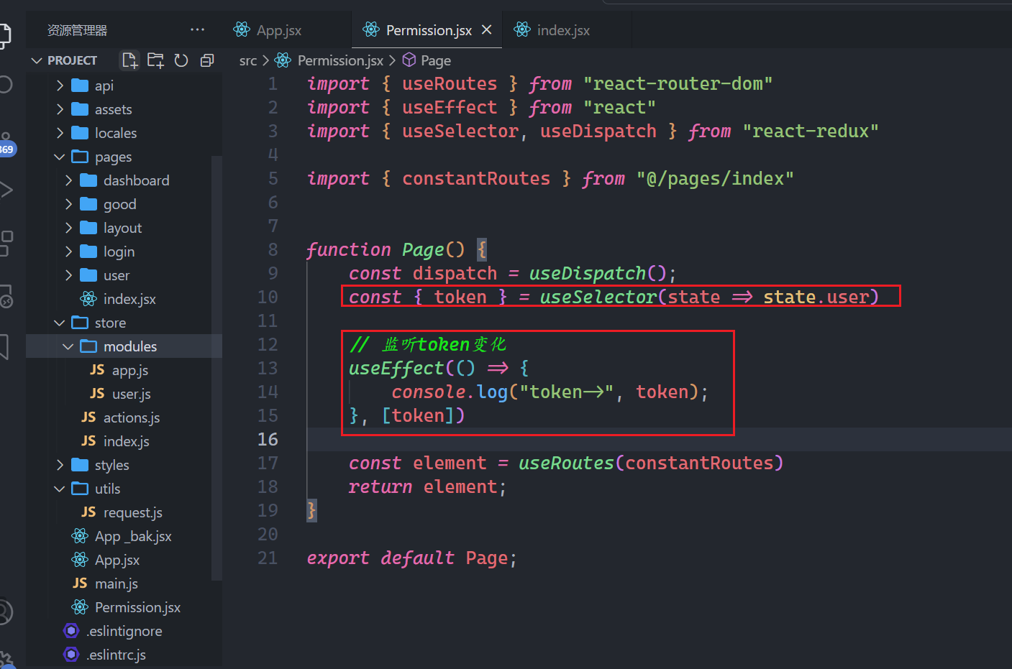Click line number 16 in gutter

[268, 439]
